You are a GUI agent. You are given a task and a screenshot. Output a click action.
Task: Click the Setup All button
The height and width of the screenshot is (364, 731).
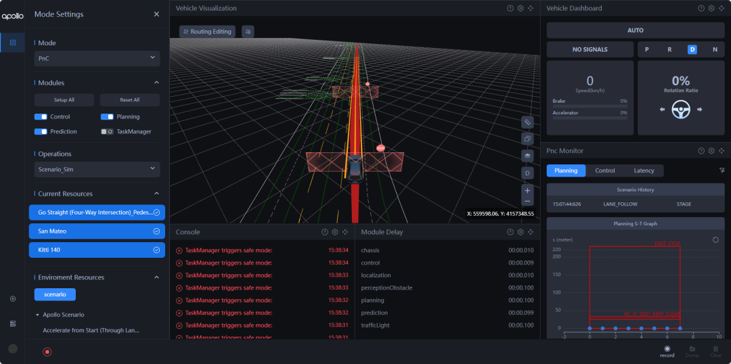point(64,99)
